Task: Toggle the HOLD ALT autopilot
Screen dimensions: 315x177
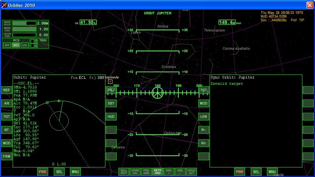Action: [x=191, y=172]
